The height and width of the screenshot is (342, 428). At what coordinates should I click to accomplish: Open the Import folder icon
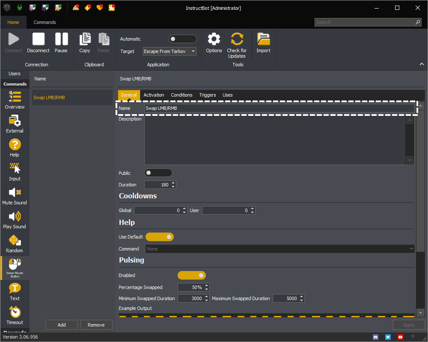click(263, 39)
